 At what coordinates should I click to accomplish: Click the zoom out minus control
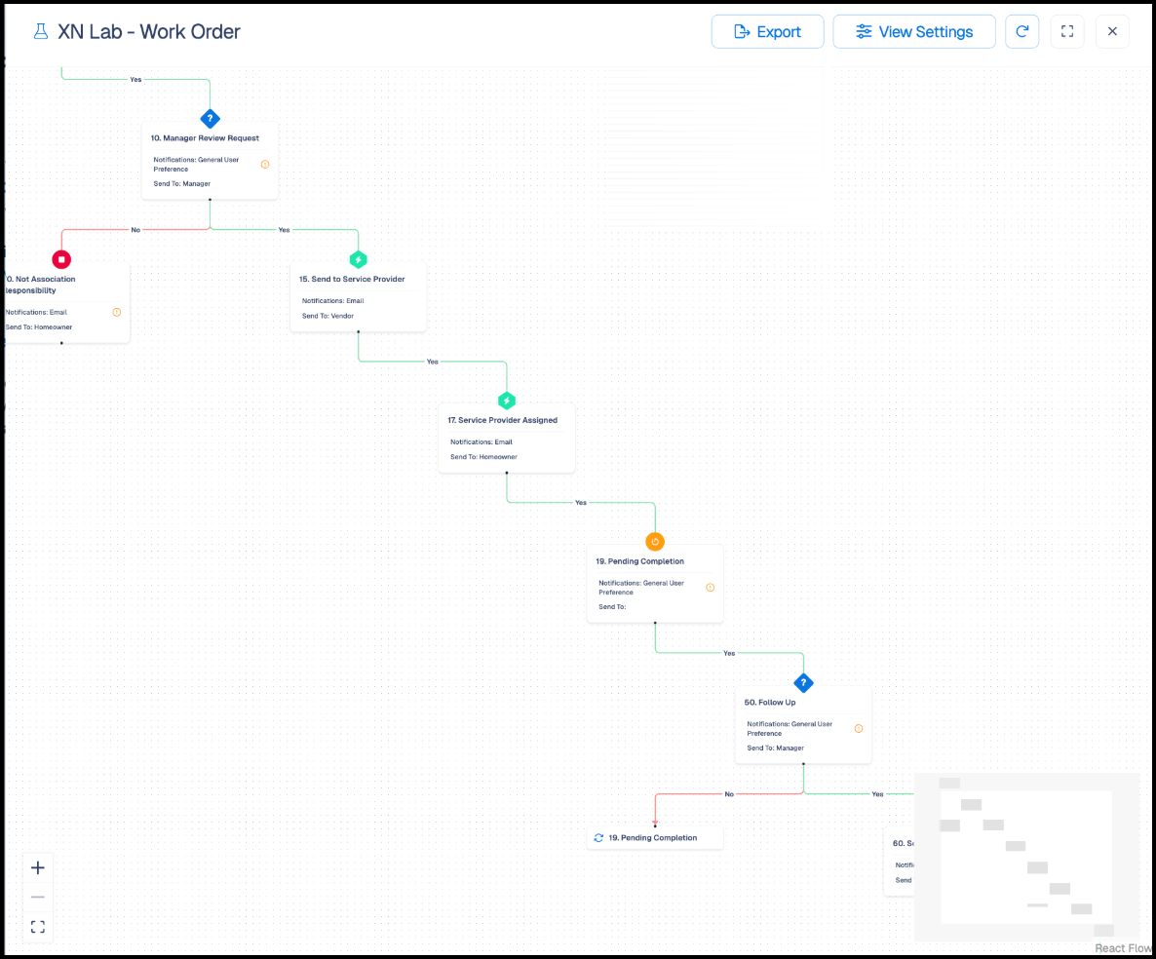[x=38, y=897]
